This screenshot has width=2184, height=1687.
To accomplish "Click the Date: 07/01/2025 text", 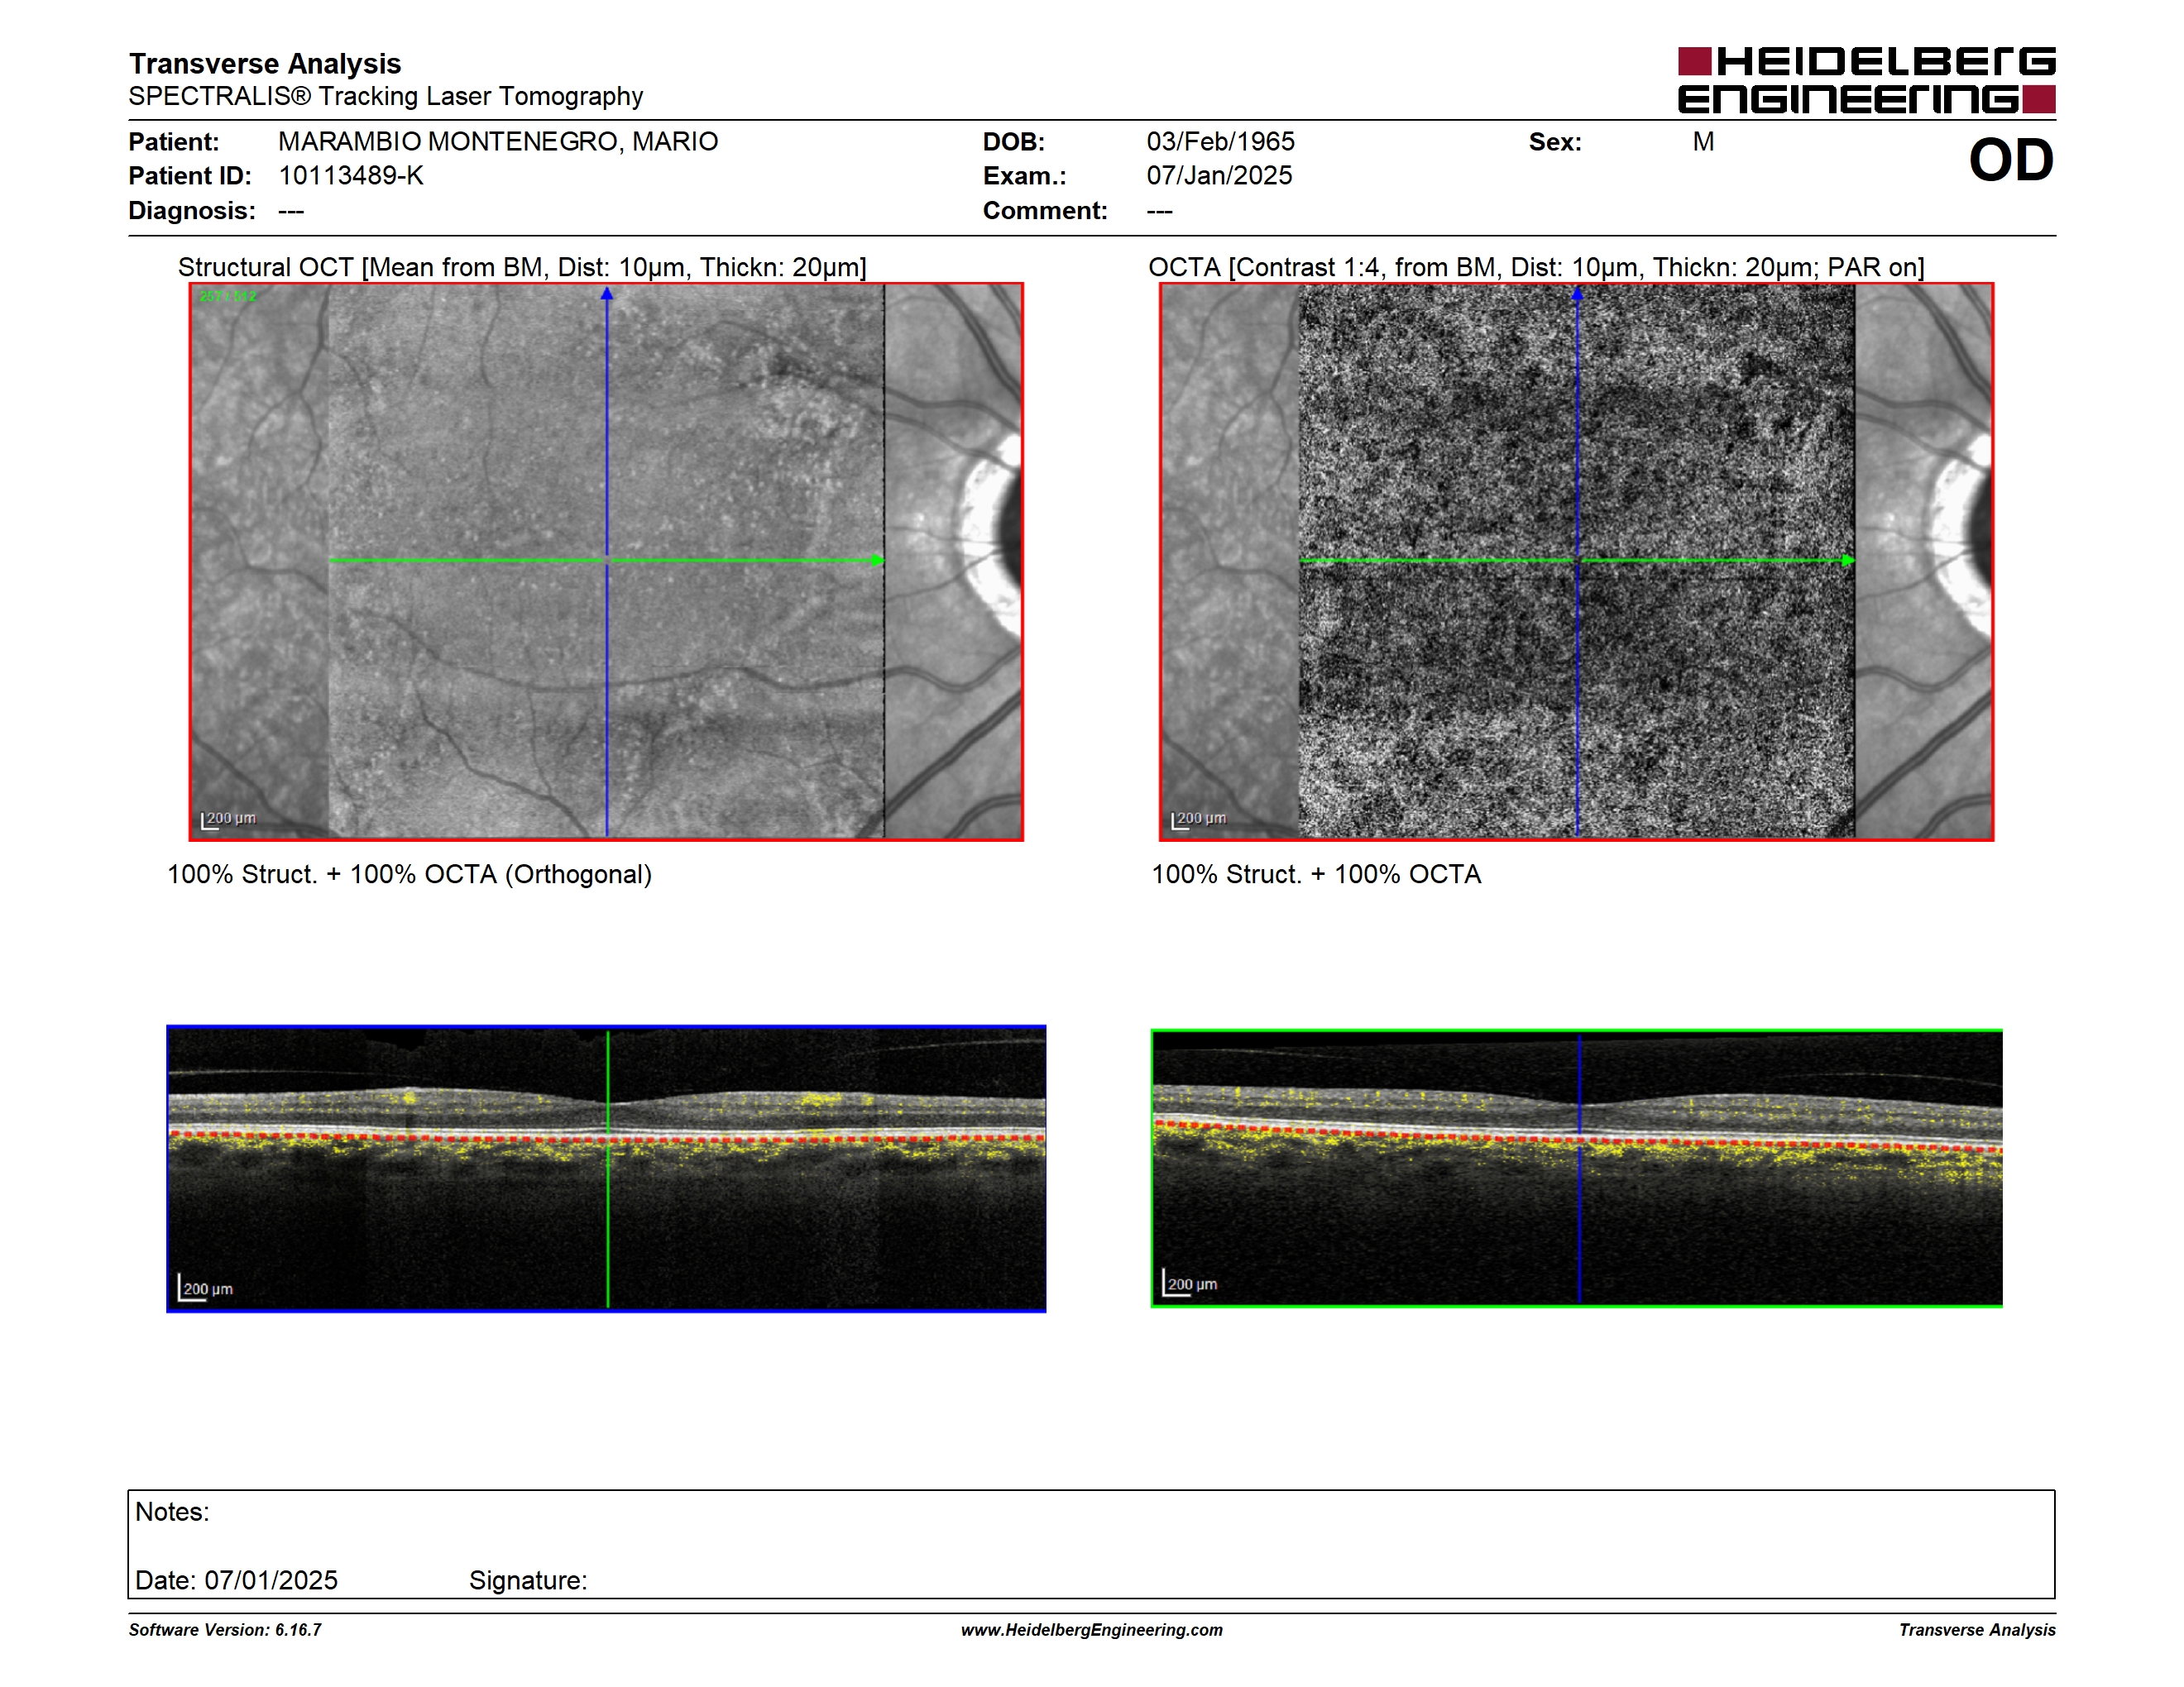I will 236,1580.
